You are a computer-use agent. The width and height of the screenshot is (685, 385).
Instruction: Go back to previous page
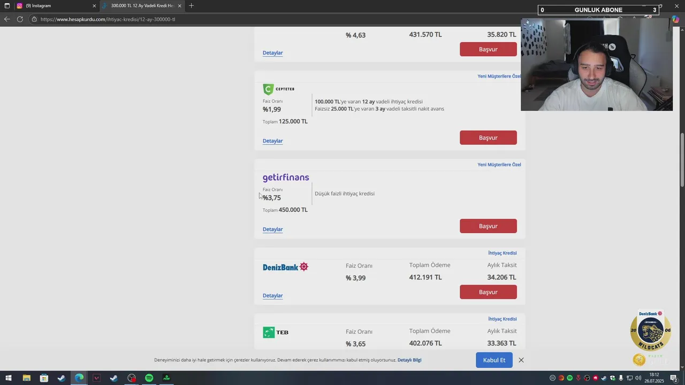coord(6,19)
